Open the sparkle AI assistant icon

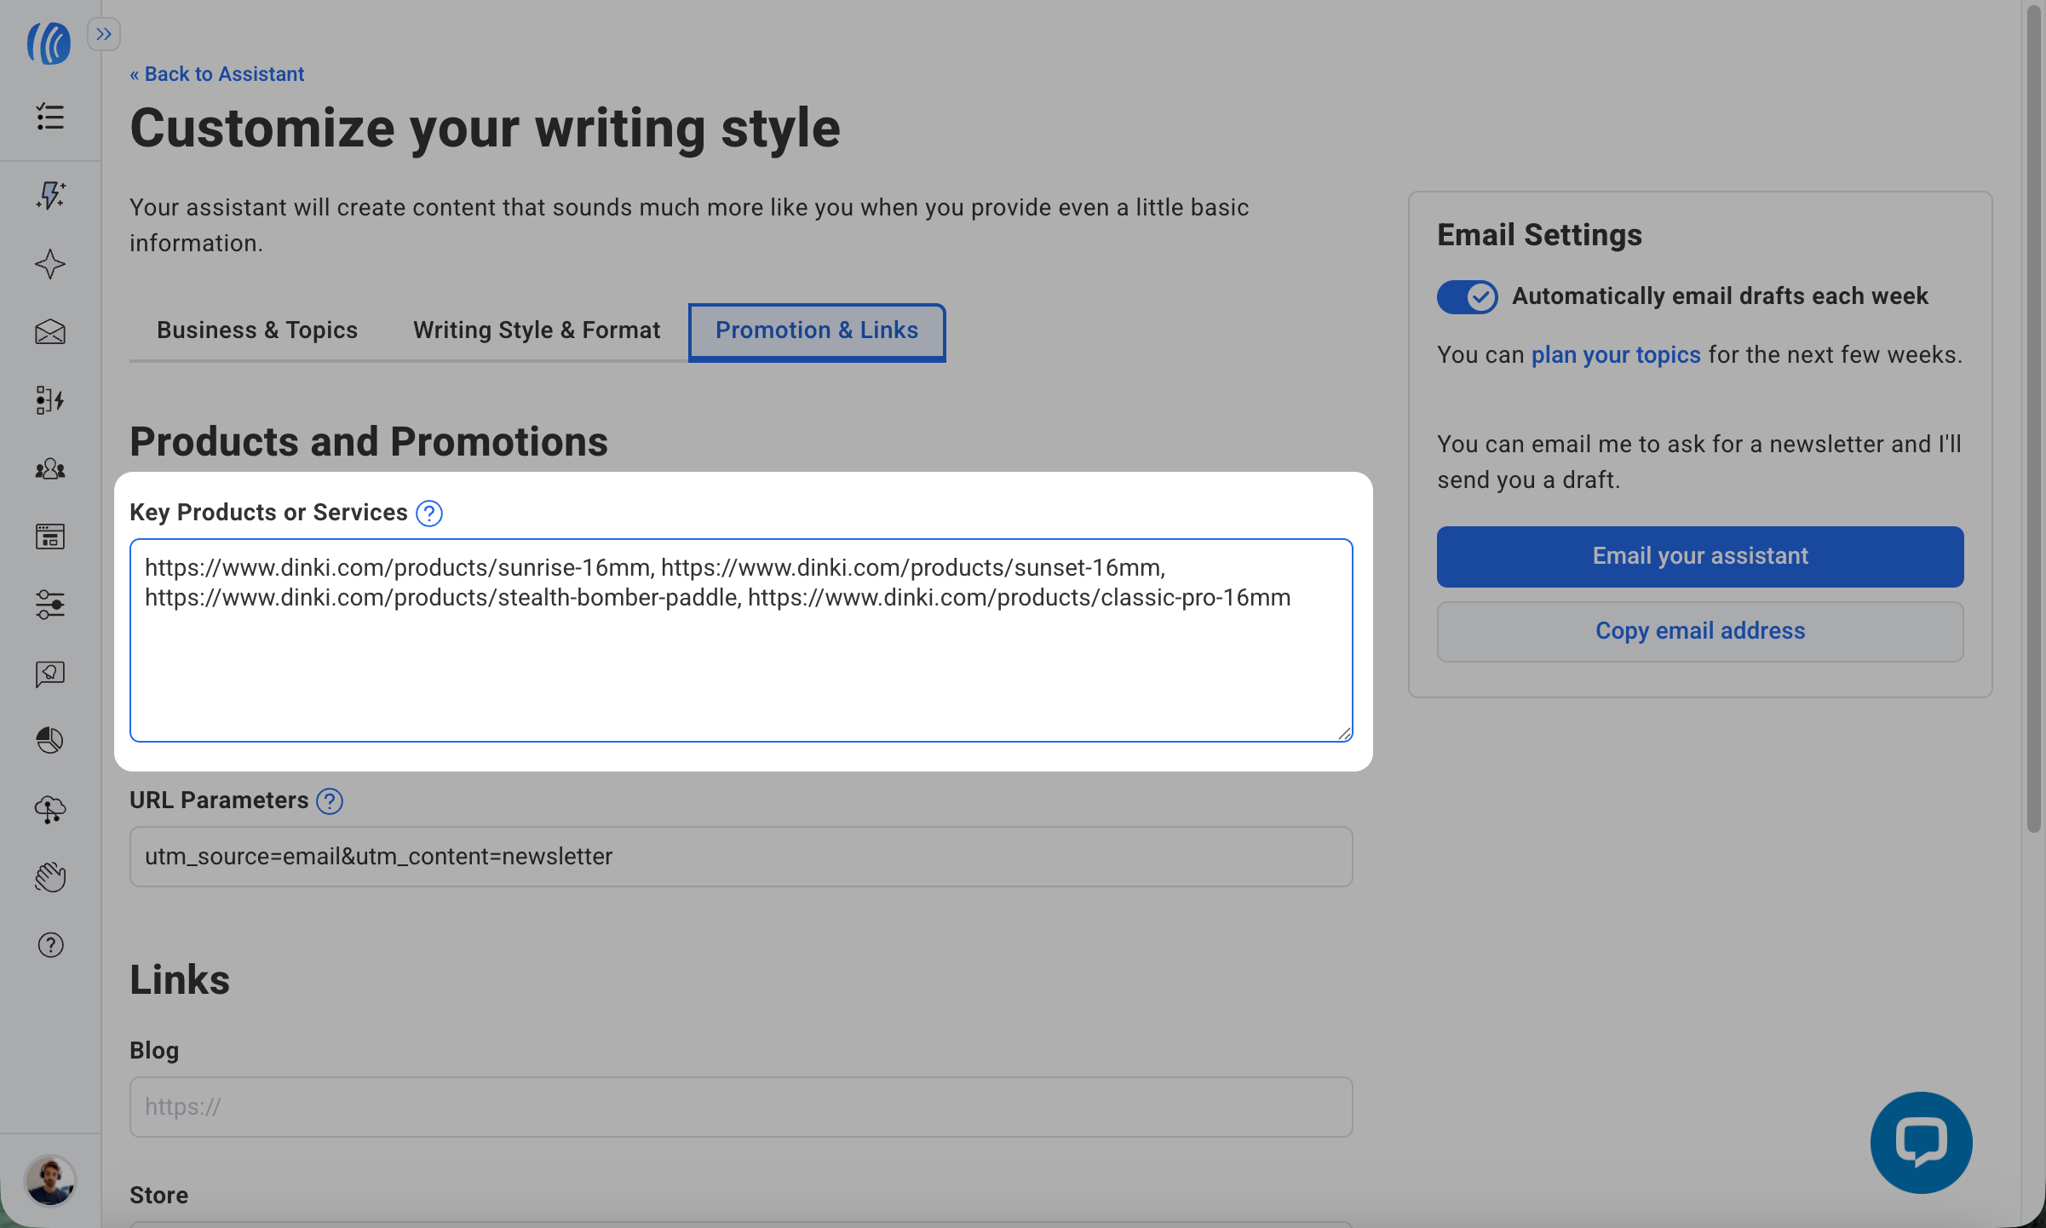pos(50,264)
